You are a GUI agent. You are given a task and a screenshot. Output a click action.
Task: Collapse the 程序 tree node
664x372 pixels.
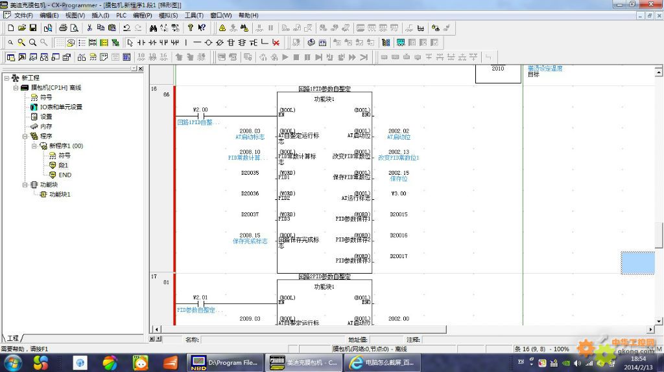[25, 136]
